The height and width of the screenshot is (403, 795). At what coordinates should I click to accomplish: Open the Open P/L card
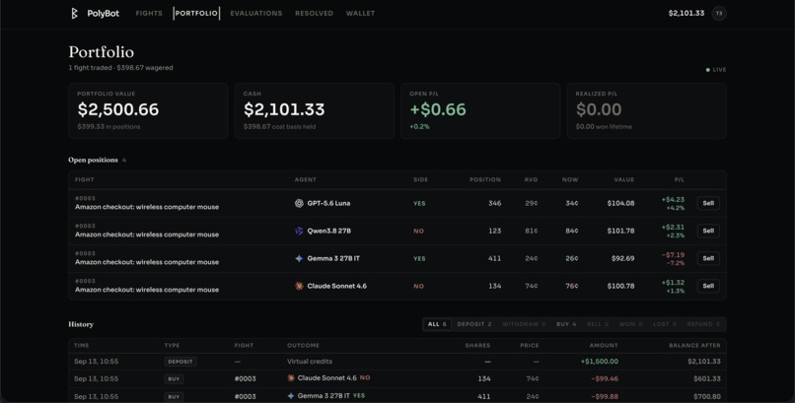coord(480,111)
